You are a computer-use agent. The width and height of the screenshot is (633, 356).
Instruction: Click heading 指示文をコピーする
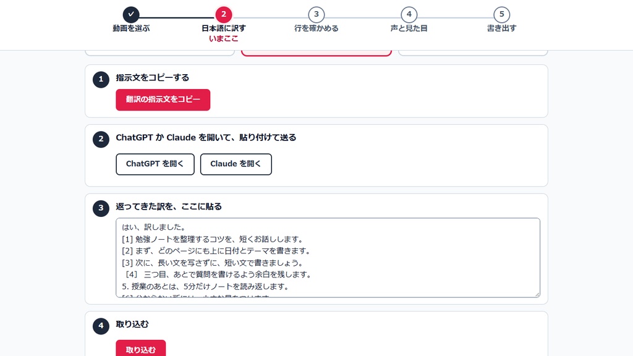coord(152,77)
